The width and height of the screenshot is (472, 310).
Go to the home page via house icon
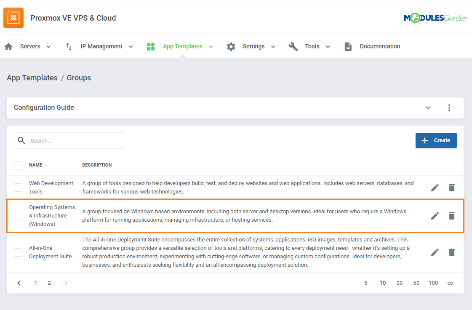point(8,46)
